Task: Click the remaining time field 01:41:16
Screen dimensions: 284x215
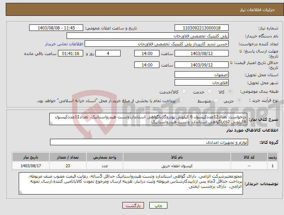Action: point(71,53)
